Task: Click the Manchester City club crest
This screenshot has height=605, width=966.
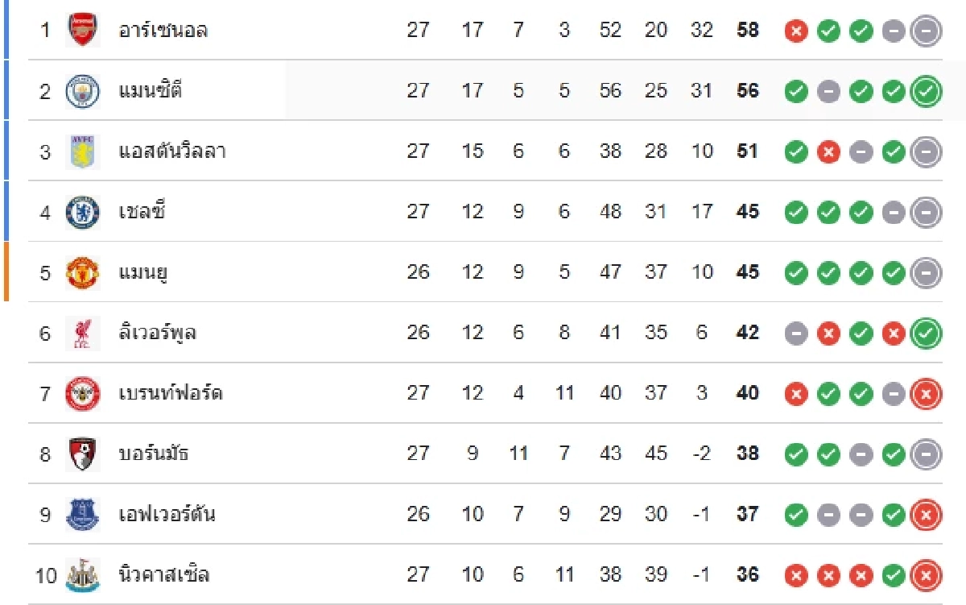Action: [x=82, y=91]
